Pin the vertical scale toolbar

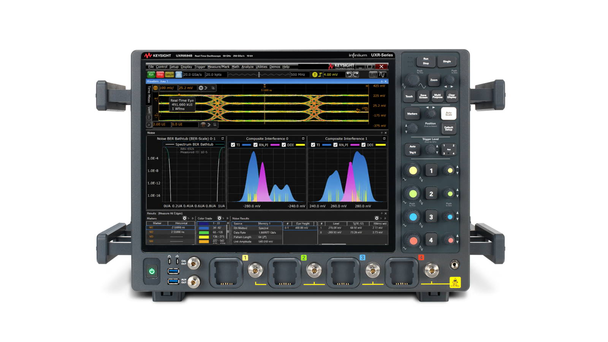tap(213, 88)
